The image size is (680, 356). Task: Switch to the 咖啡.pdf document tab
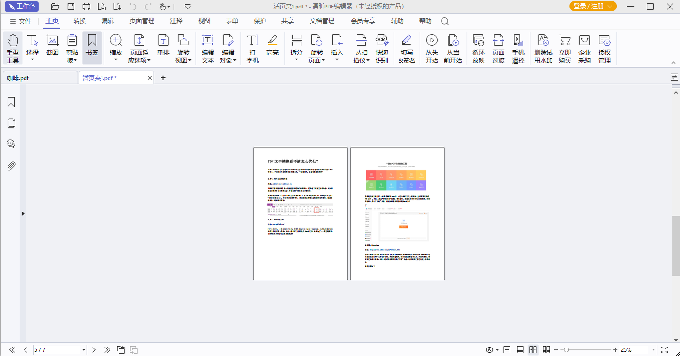click(x=40, y=78)
